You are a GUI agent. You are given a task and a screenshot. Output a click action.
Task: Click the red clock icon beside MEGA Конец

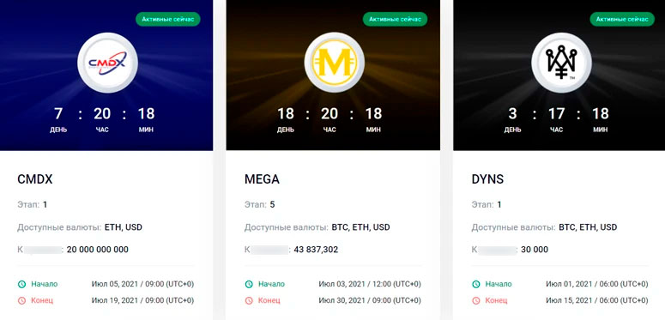click(x=249, y=300)
